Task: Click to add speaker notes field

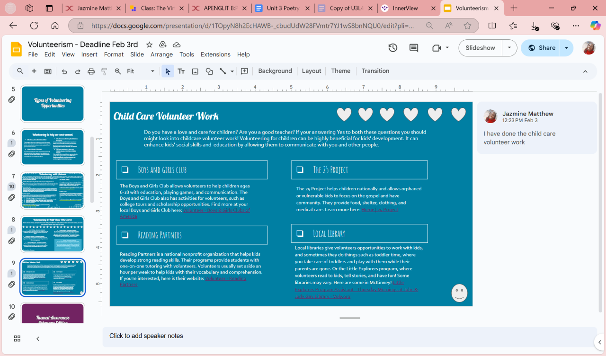Action: point(350,336)
